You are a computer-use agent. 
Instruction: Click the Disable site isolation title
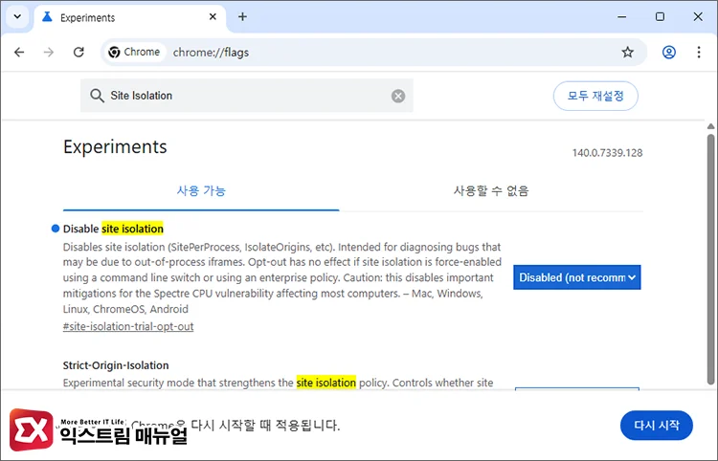click(x=113, y=229)
